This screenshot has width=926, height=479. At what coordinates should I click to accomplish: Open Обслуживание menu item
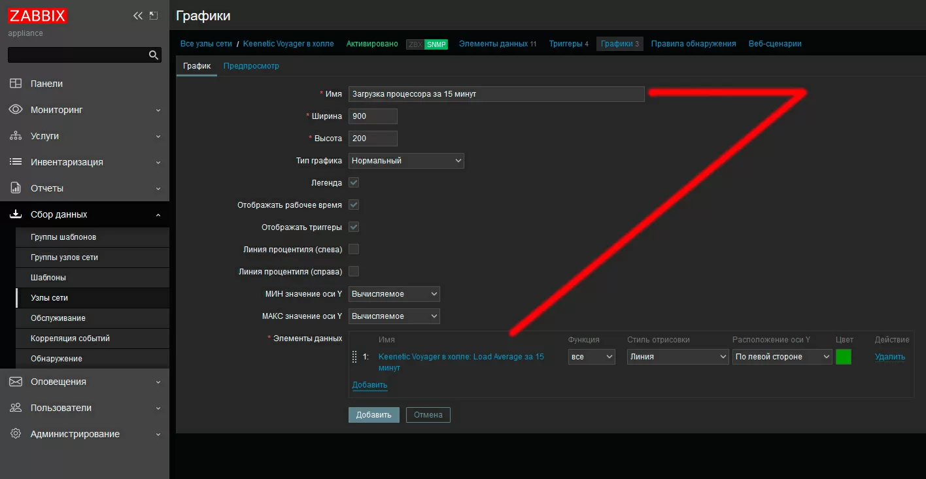click(92, 318)
